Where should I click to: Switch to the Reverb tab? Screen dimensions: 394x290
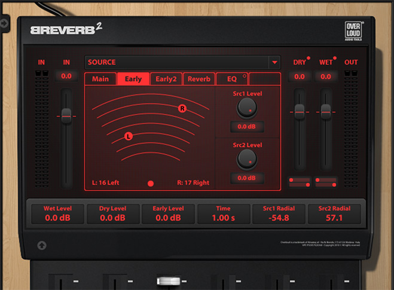pyautogui.click(x=198, y=79)
